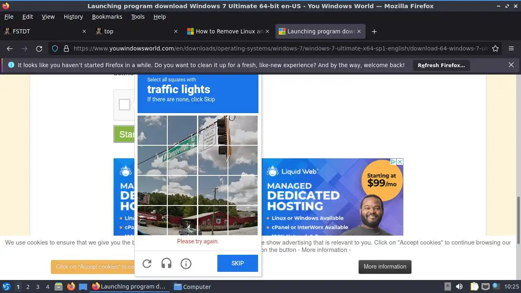
Task: Open captcha help info icon
Action: coord(186,264)
